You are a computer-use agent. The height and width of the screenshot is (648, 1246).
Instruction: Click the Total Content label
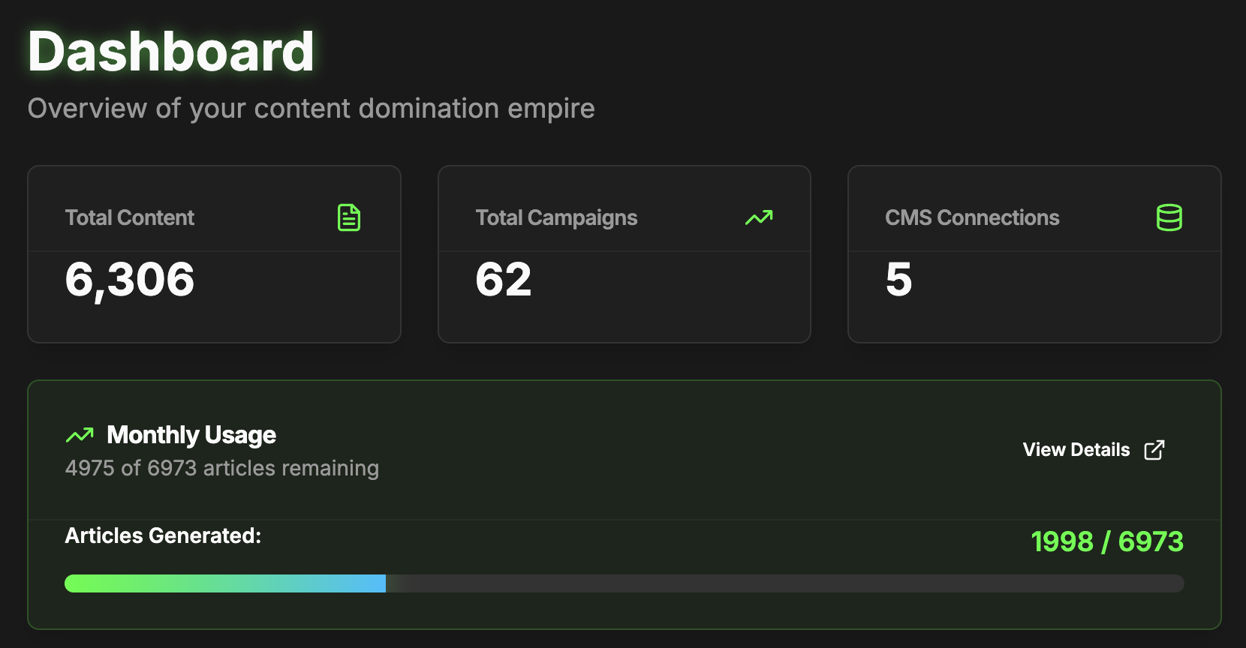(x=130, y=217)
